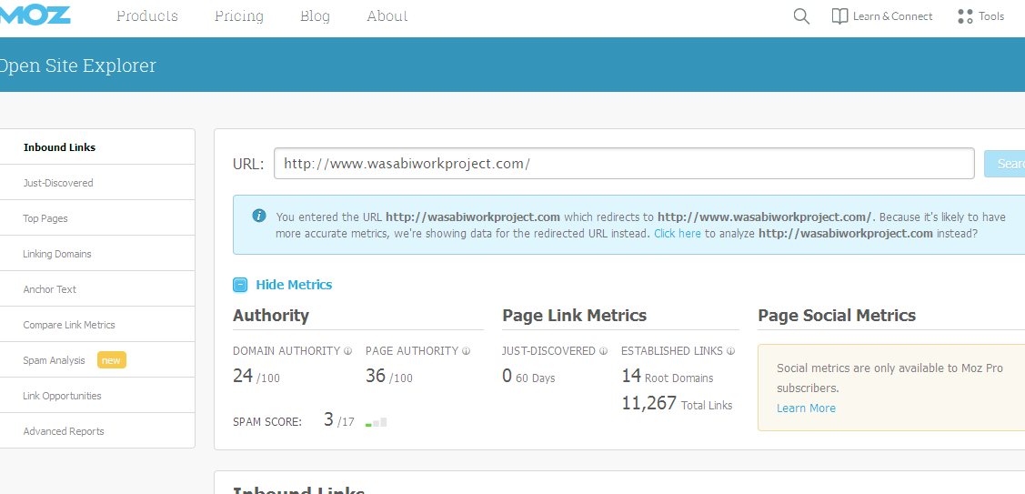This screenshot has height=494, width=1025.
Task: Click the page authority value '36'
Action: (x=376, y=376)
